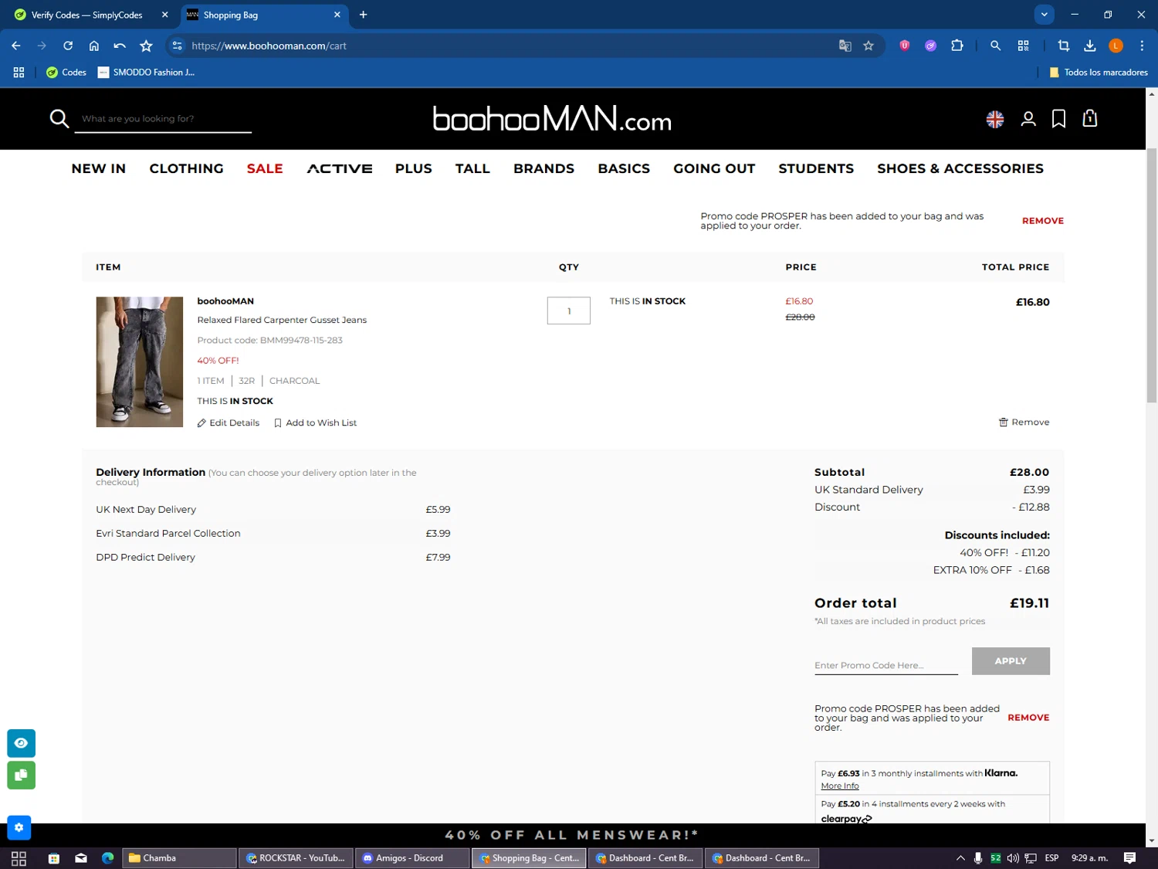
Task: Open the CLOTHING menu
Action: [186, 168]
